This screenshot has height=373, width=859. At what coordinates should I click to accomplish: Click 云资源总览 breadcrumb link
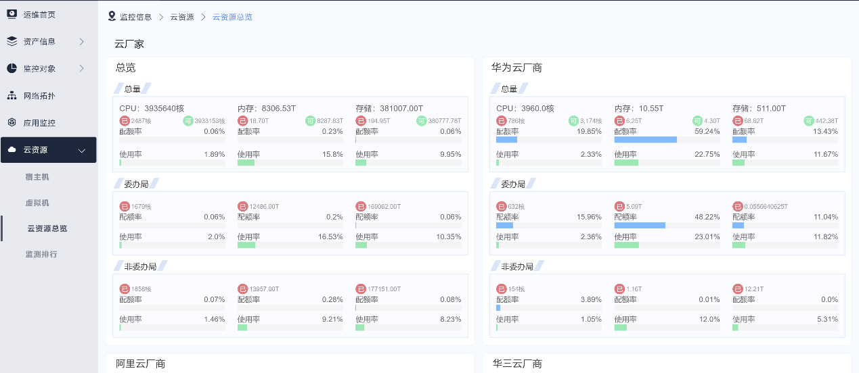[232, 17]
